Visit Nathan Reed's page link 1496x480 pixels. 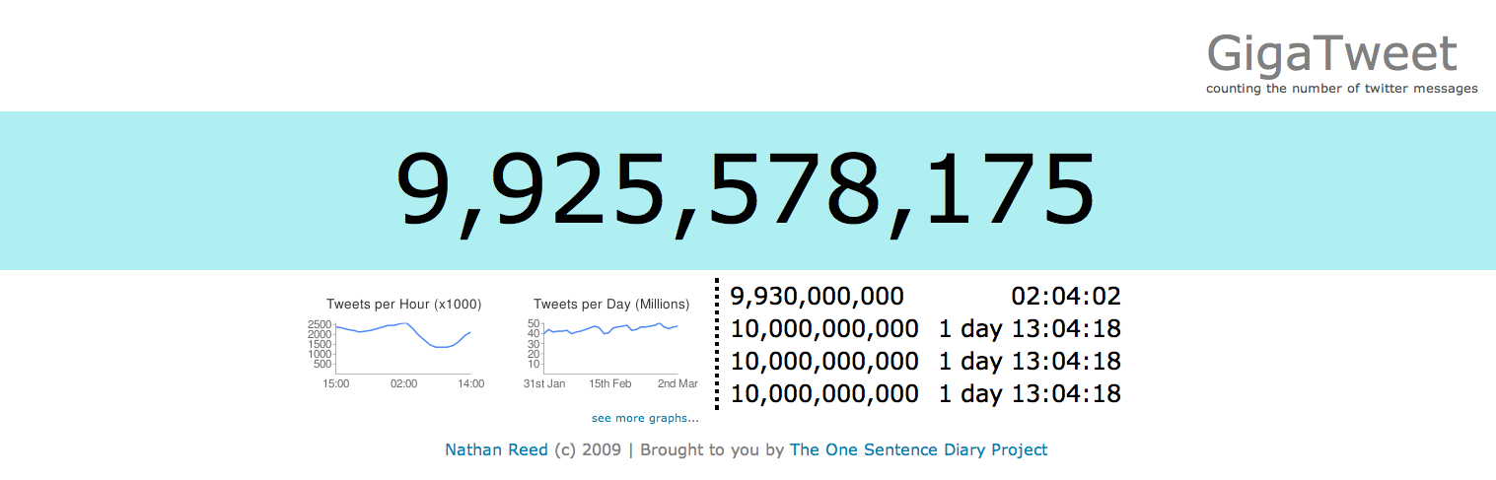click(496, 449)
